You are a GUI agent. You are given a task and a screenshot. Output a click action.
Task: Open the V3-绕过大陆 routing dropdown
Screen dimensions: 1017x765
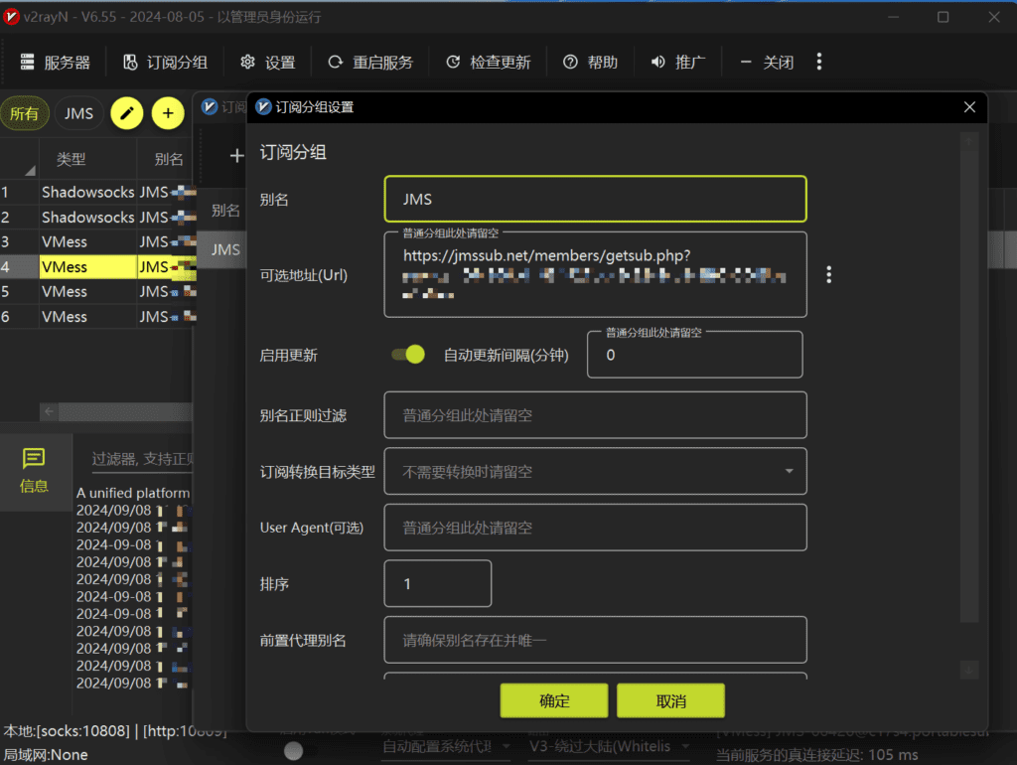tap(609, 747)
